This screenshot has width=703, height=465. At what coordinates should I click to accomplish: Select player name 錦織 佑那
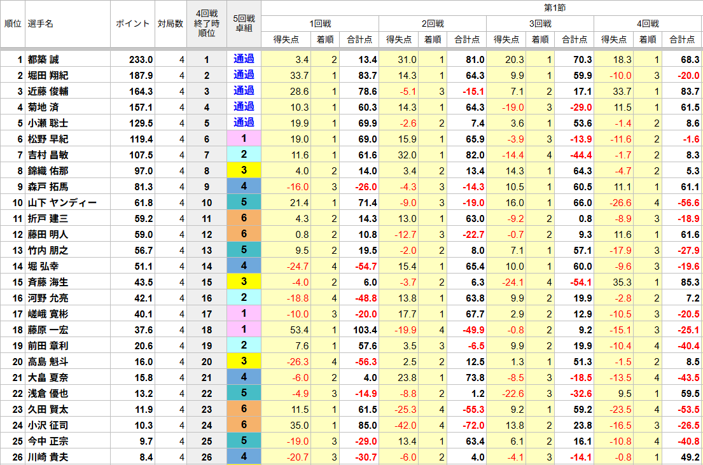coord(48,171)
